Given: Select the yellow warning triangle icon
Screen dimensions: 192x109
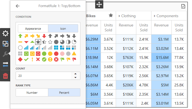Looking at the screenshot, I should tap(74, 53).
